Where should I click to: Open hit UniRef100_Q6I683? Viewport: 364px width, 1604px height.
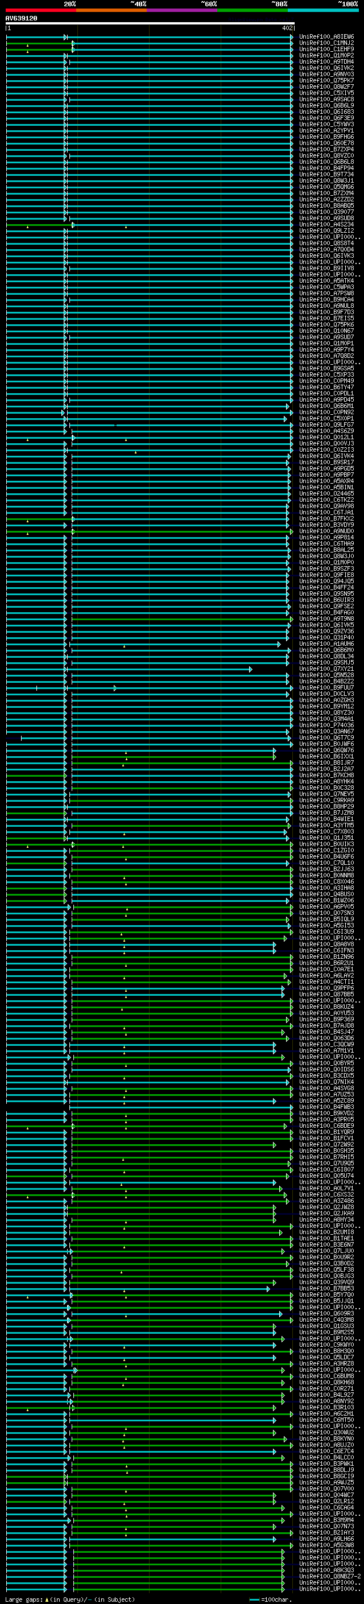pyautogui.click(x=326, y=112)
